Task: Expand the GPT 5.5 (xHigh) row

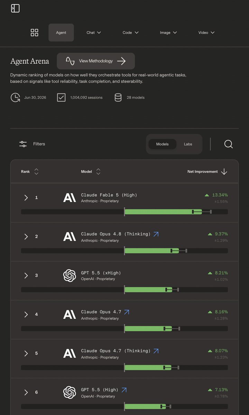Action: [26, 275]
